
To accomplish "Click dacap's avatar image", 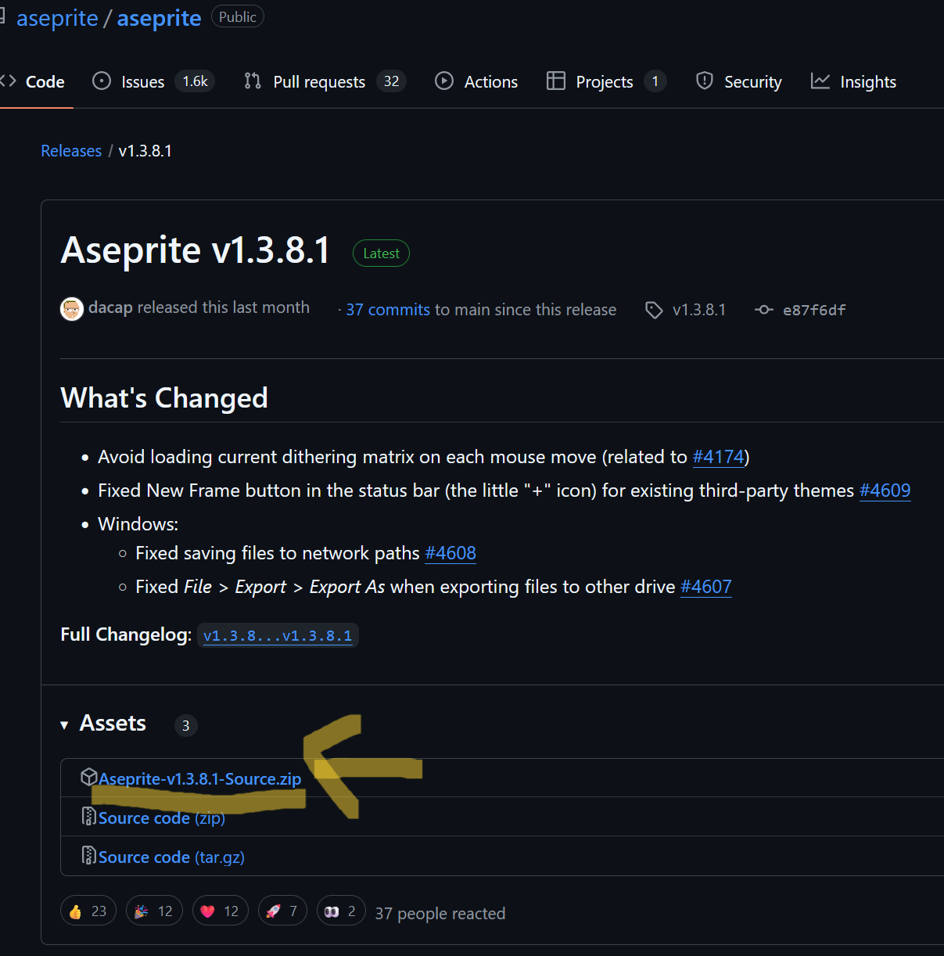I will [72, 309].
